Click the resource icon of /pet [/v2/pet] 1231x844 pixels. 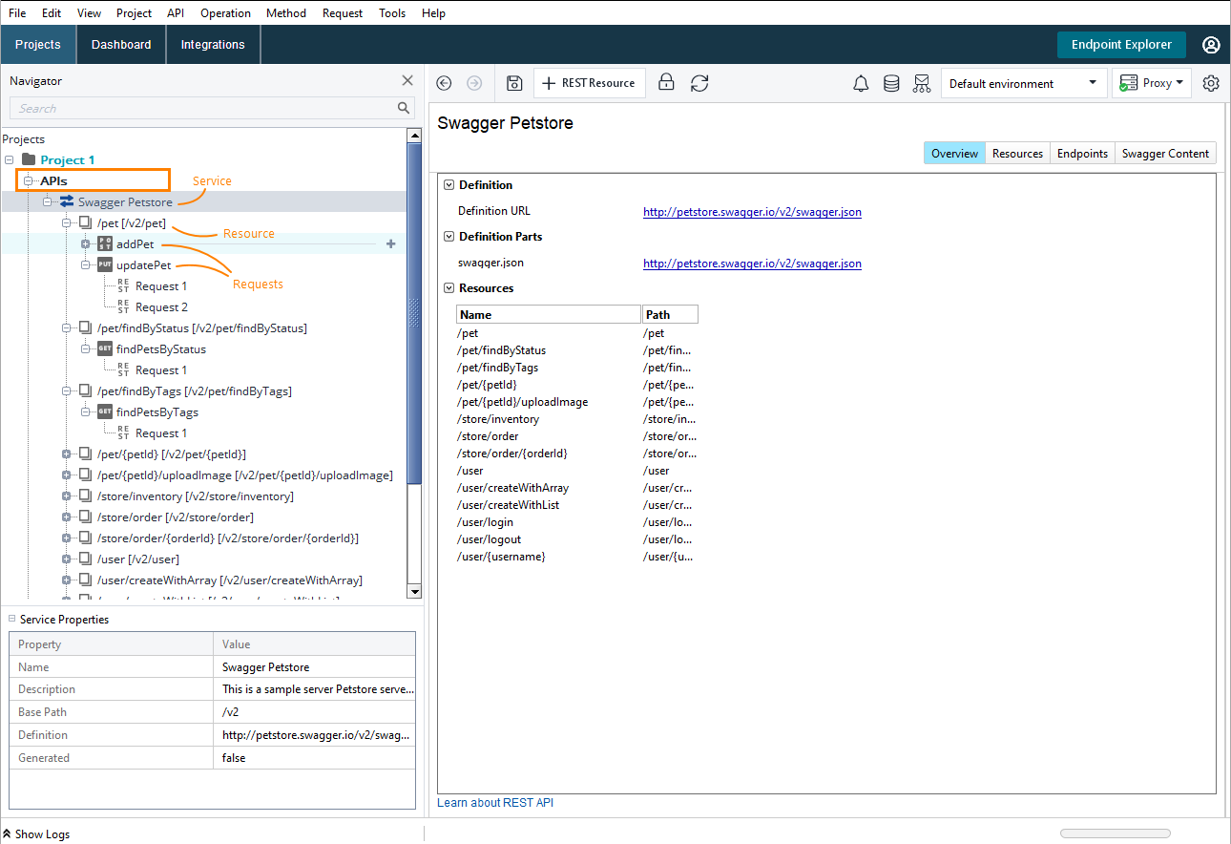point(85,222)
